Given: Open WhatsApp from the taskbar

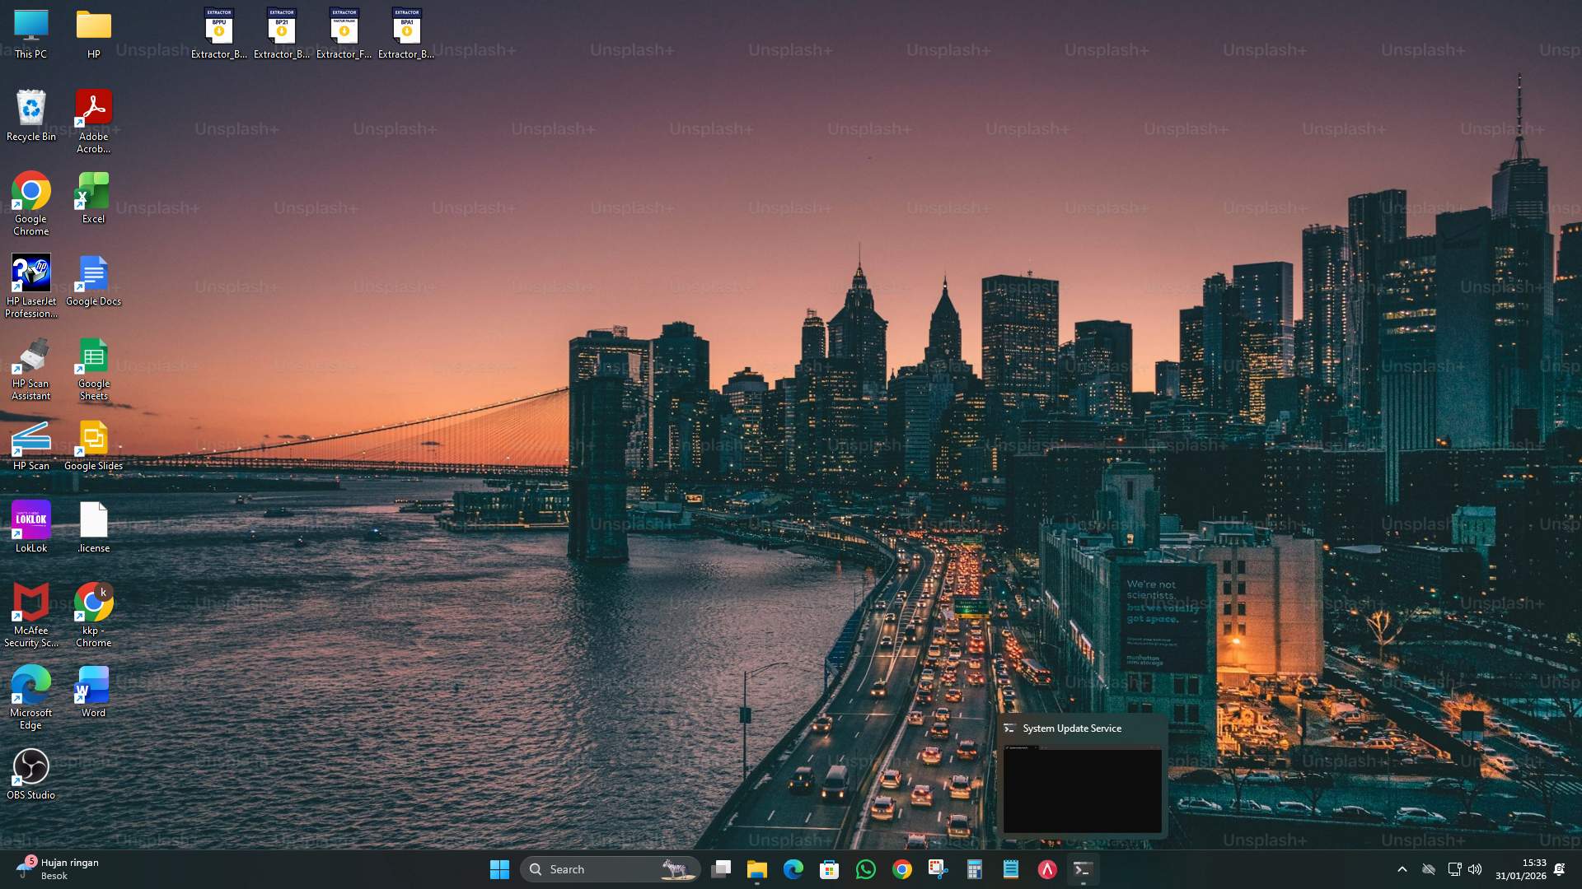Looking at the screenshot, I should tap(866, 868).
